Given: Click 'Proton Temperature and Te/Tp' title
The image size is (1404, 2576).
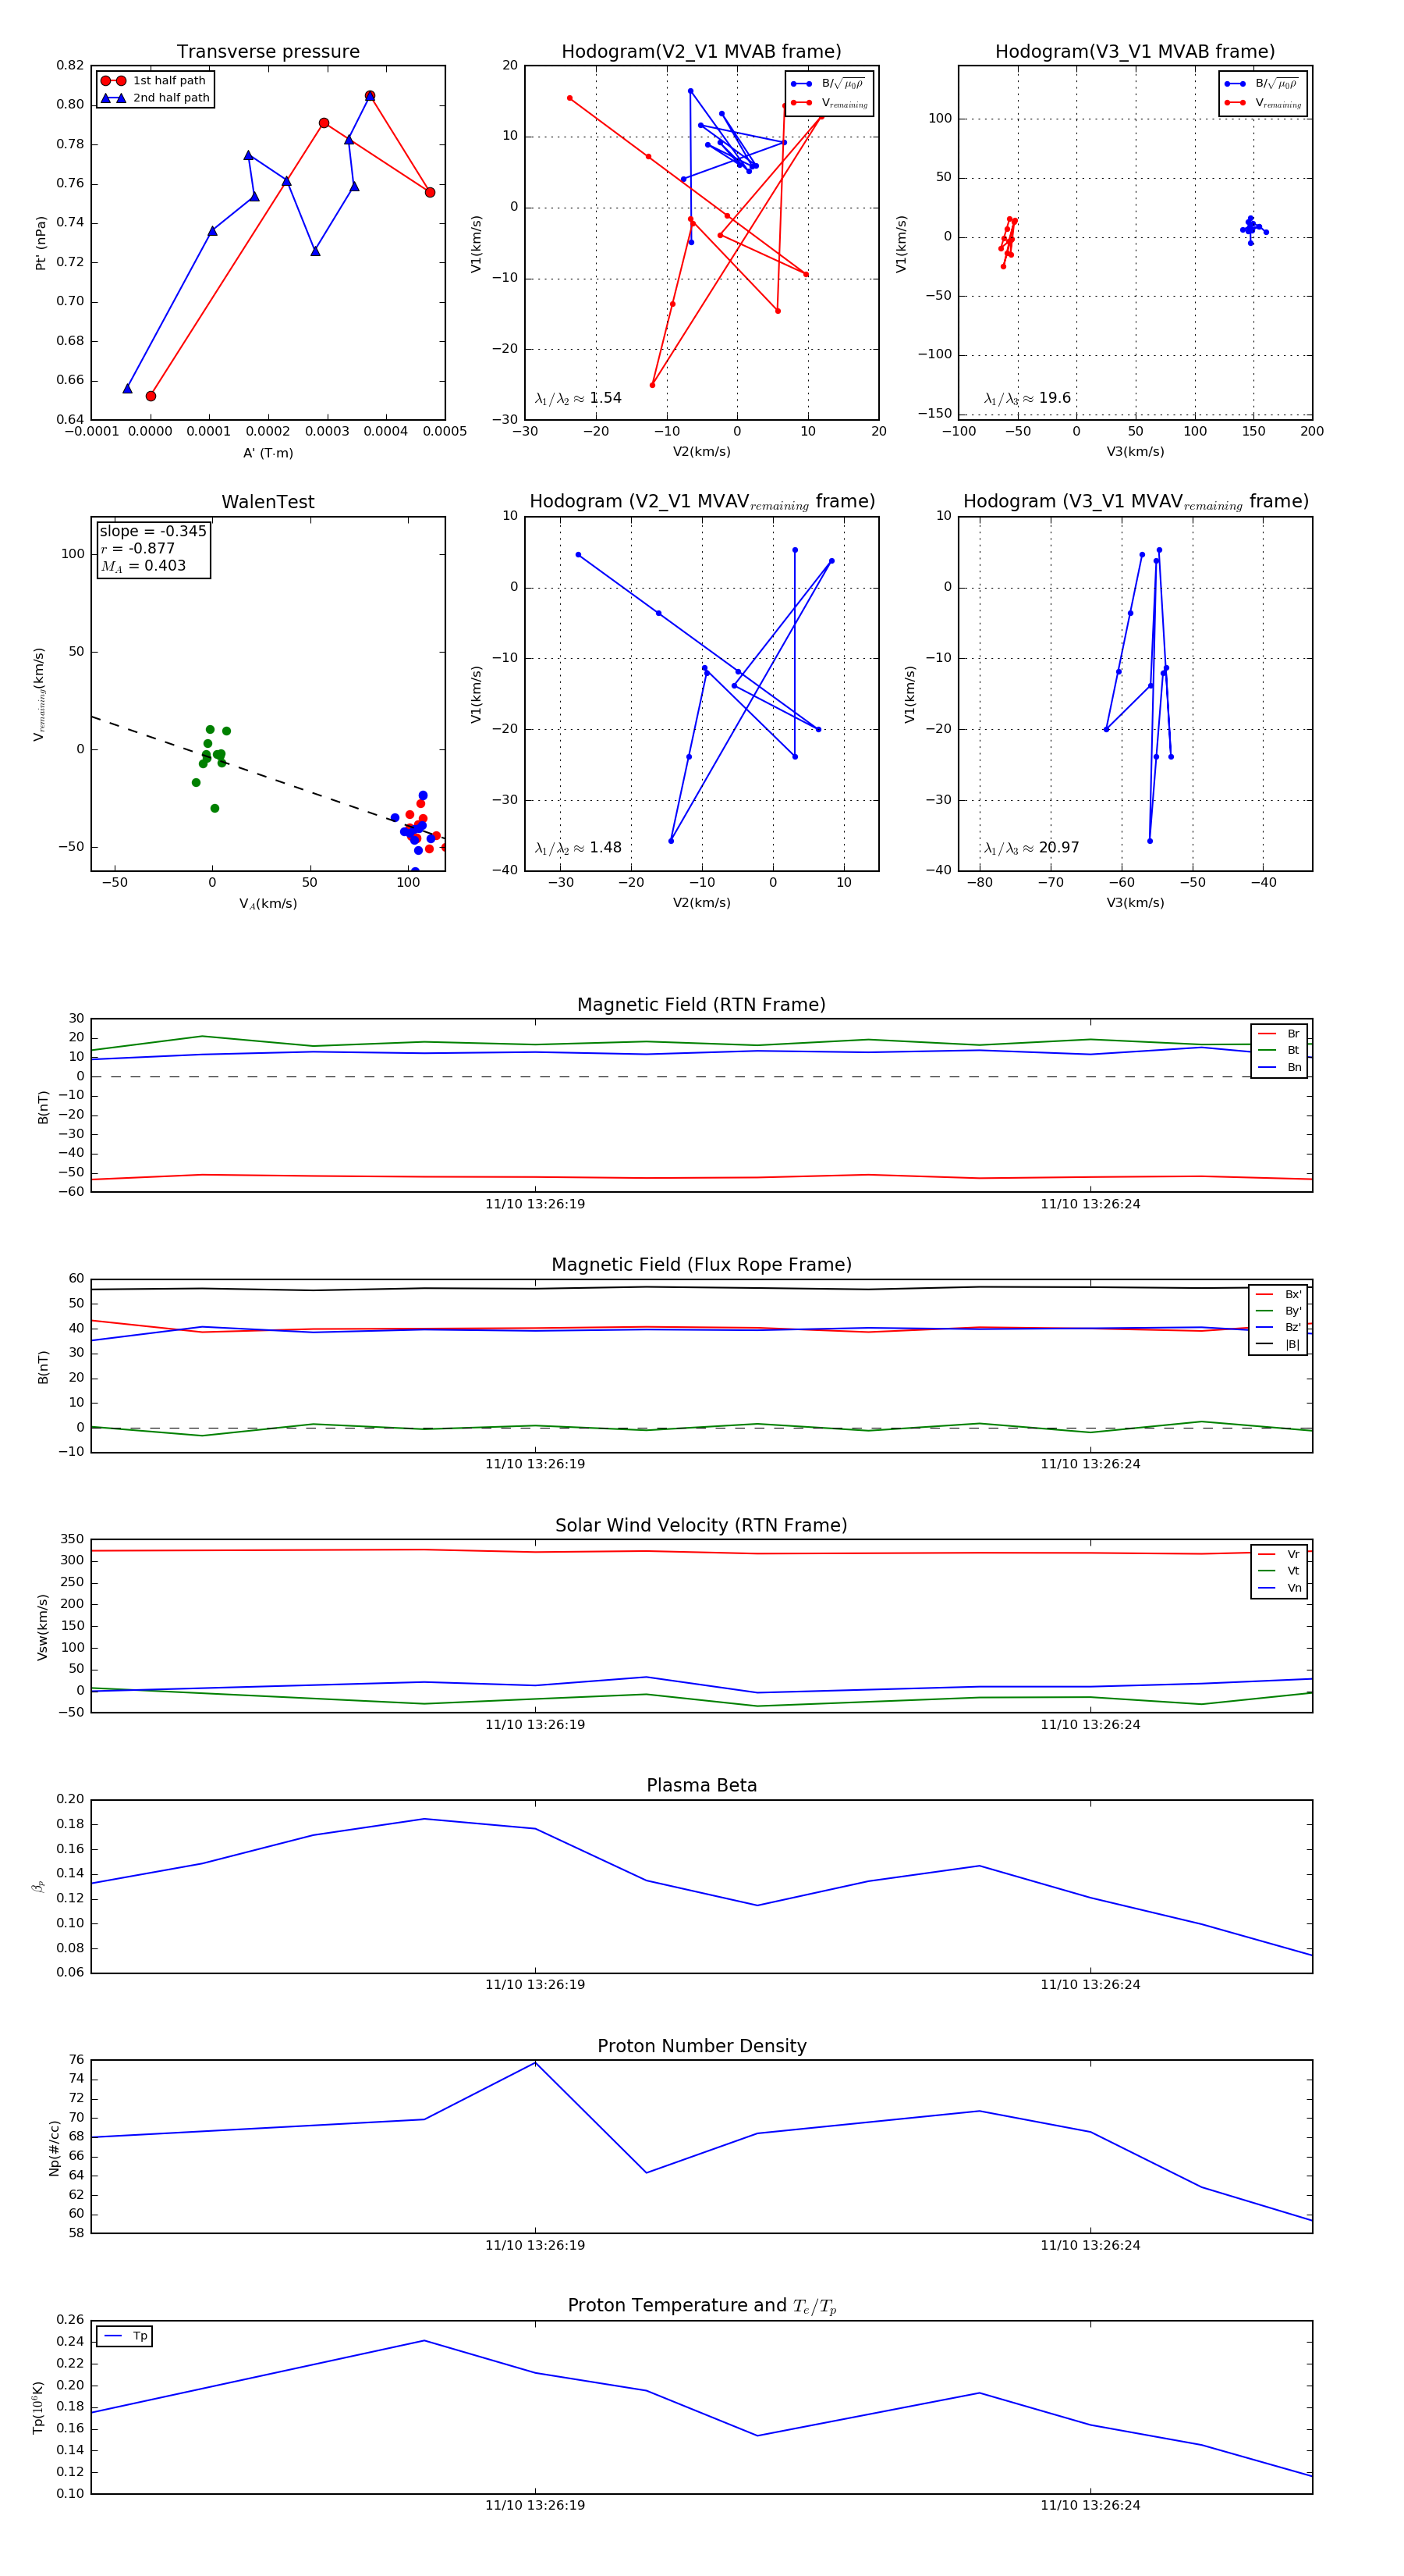Looking at the screenshot, I should pyautogui.click(x=701, y=2306).
